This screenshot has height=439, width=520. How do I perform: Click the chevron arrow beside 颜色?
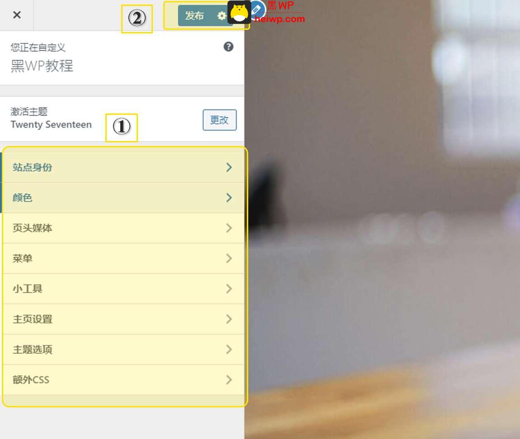coord(229,198)
